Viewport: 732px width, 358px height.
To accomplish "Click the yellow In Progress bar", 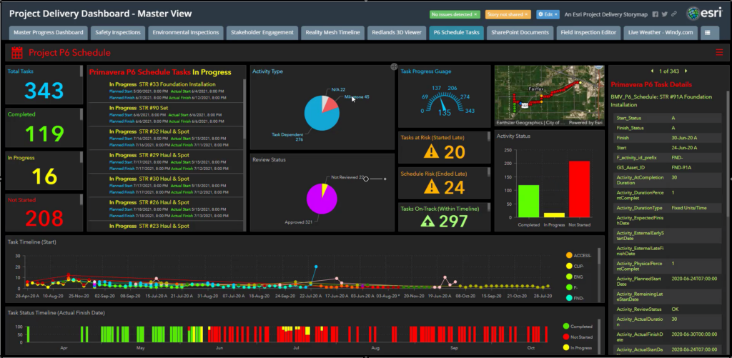I will click(x=554, y=215).
